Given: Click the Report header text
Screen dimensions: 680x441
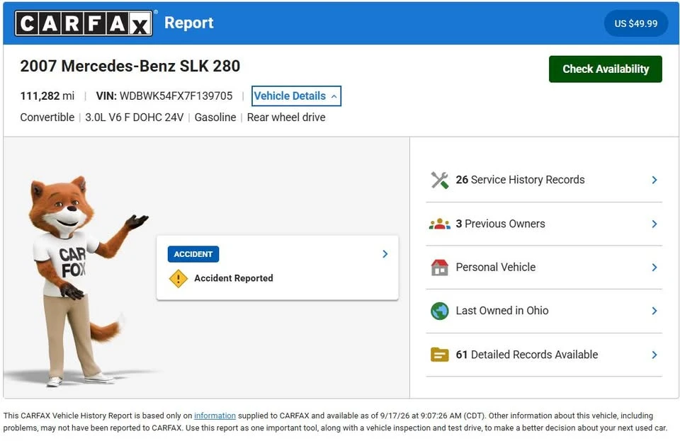Looking at the screenshot, I should (189, 23).
